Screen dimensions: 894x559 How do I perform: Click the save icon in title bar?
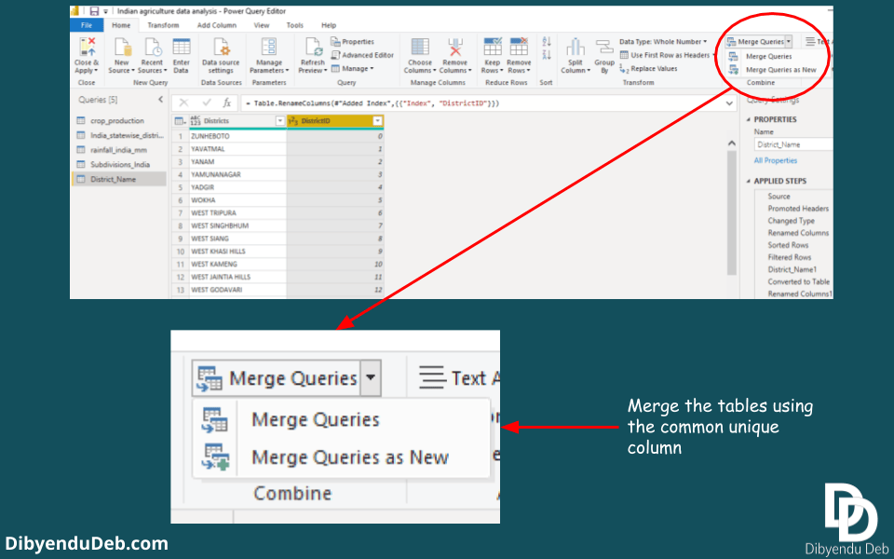pyautogui.click(x=95, y=11)
